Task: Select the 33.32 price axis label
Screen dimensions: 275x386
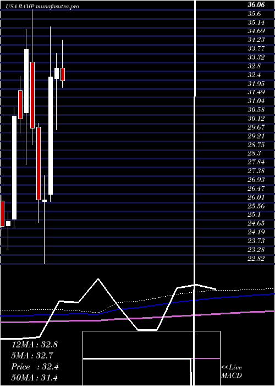Action: click(x=256, y=57)
